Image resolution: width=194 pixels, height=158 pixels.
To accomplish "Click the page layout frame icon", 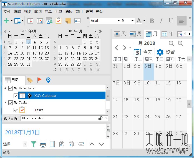I will point(52,144).
